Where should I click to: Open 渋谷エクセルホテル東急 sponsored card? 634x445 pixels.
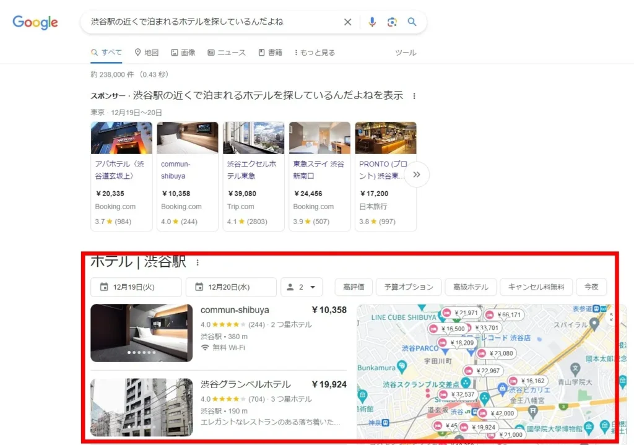[253, 176]
